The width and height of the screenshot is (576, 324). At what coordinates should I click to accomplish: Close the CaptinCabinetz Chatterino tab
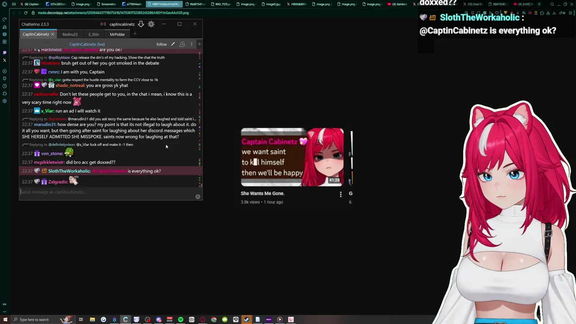tap(52, 34)
